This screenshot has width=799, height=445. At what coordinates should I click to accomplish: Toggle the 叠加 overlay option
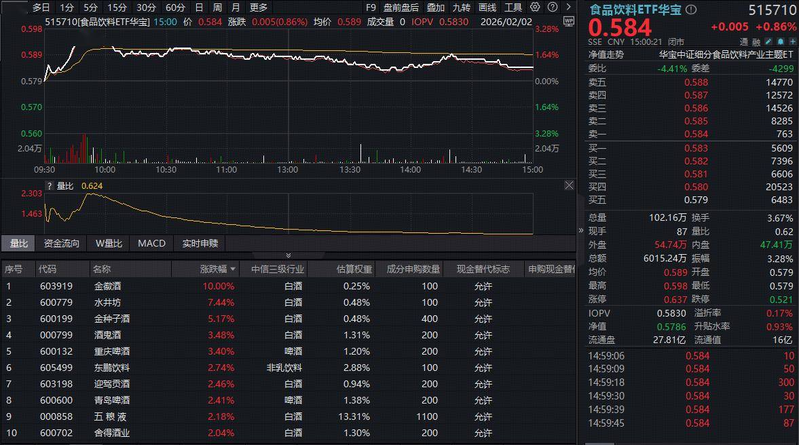coord(435,7)
